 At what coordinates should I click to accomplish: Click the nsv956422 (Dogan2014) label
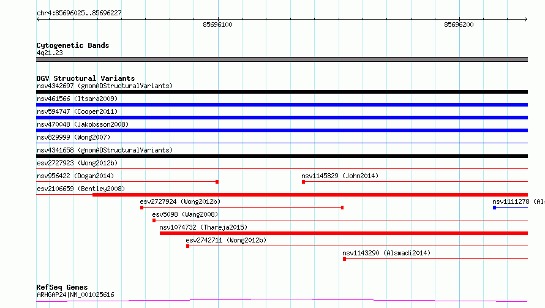tap(75, 176)
